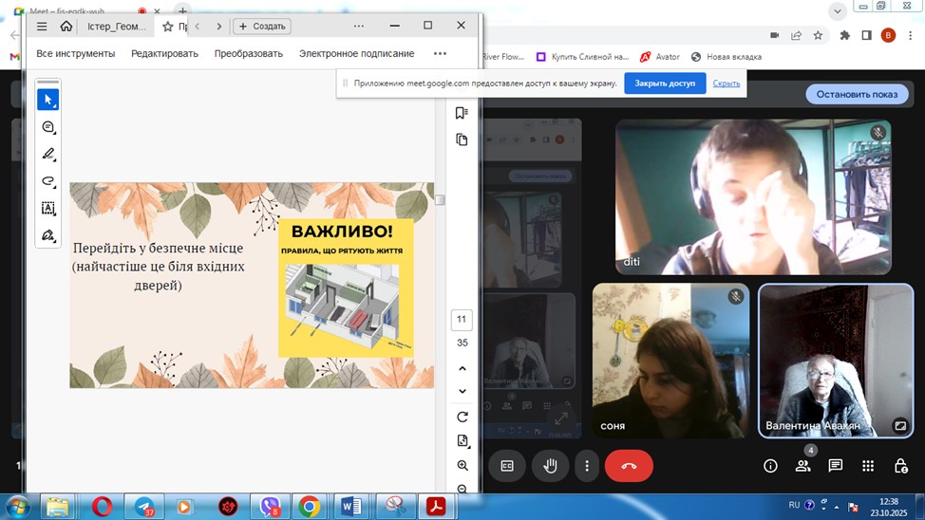Pick the freehand draw loop tool

(48, 180)
